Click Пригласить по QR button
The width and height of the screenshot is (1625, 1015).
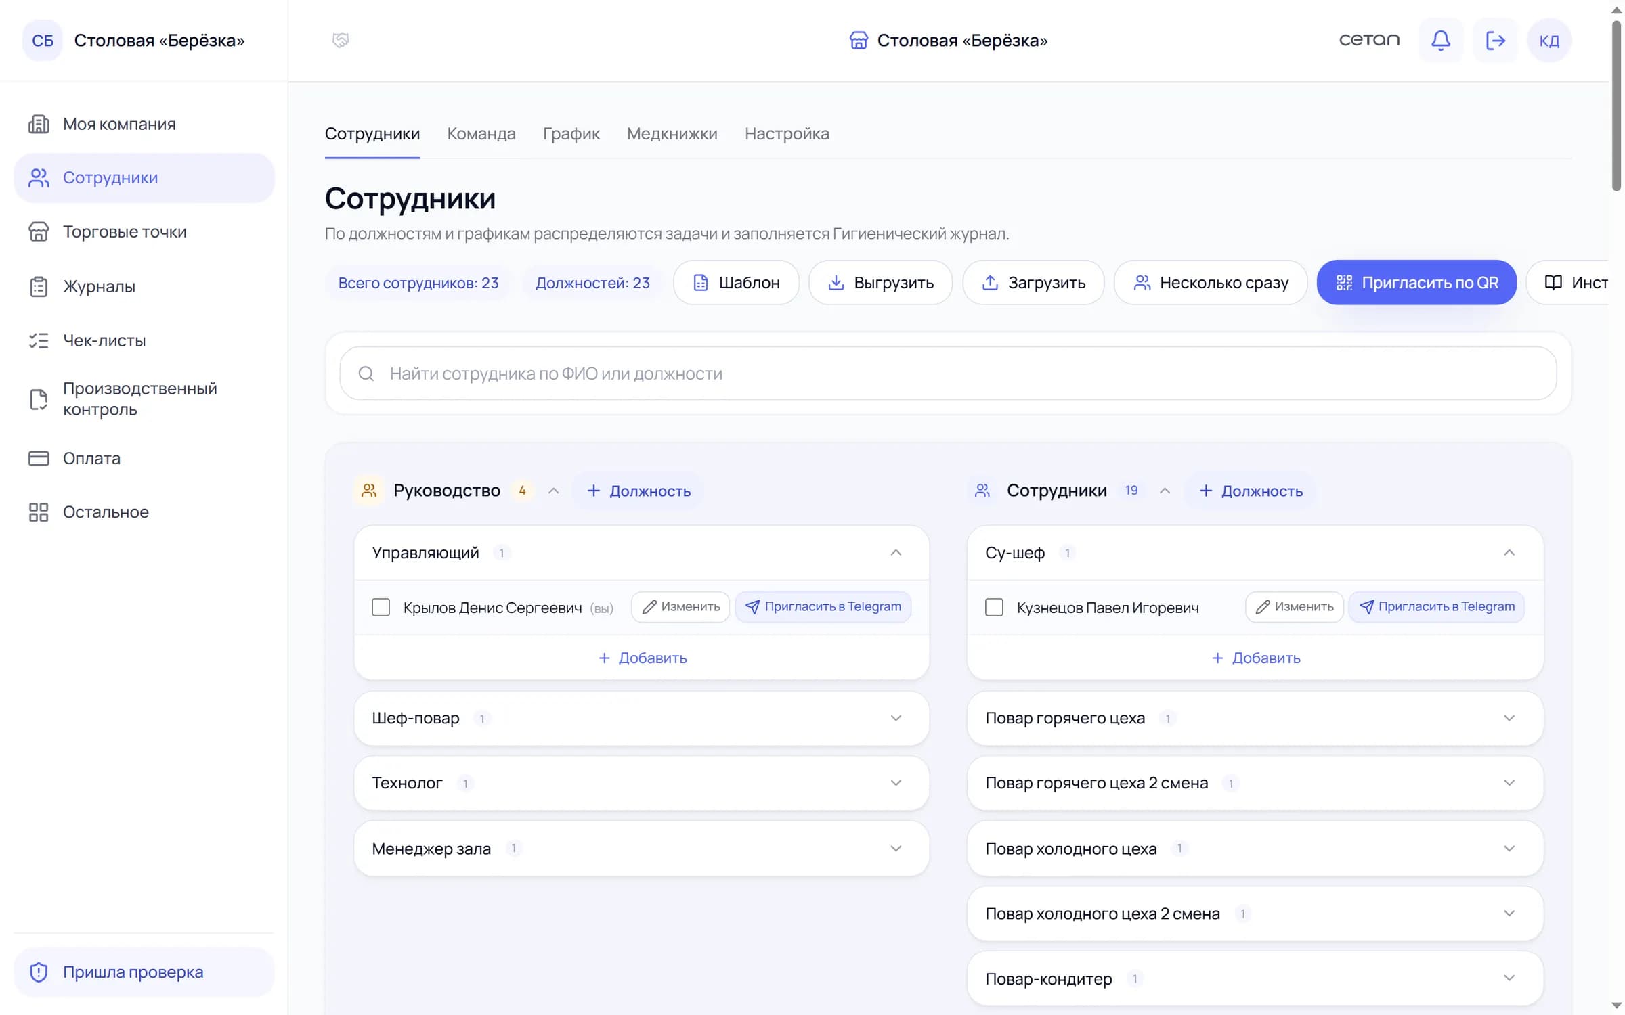(1416, 282)
